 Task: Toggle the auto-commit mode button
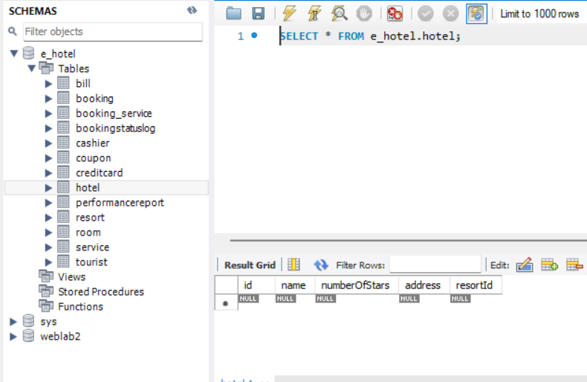click(x=476, y=13)
